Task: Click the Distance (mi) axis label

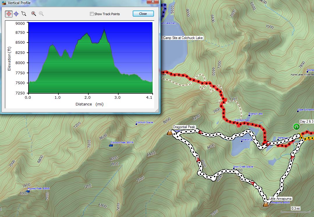Action: coord(90,104)
